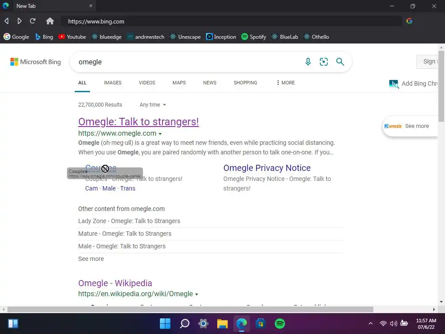445x334 pixels.
Task: Show hidden system tray icons
Action: [370, 324]
